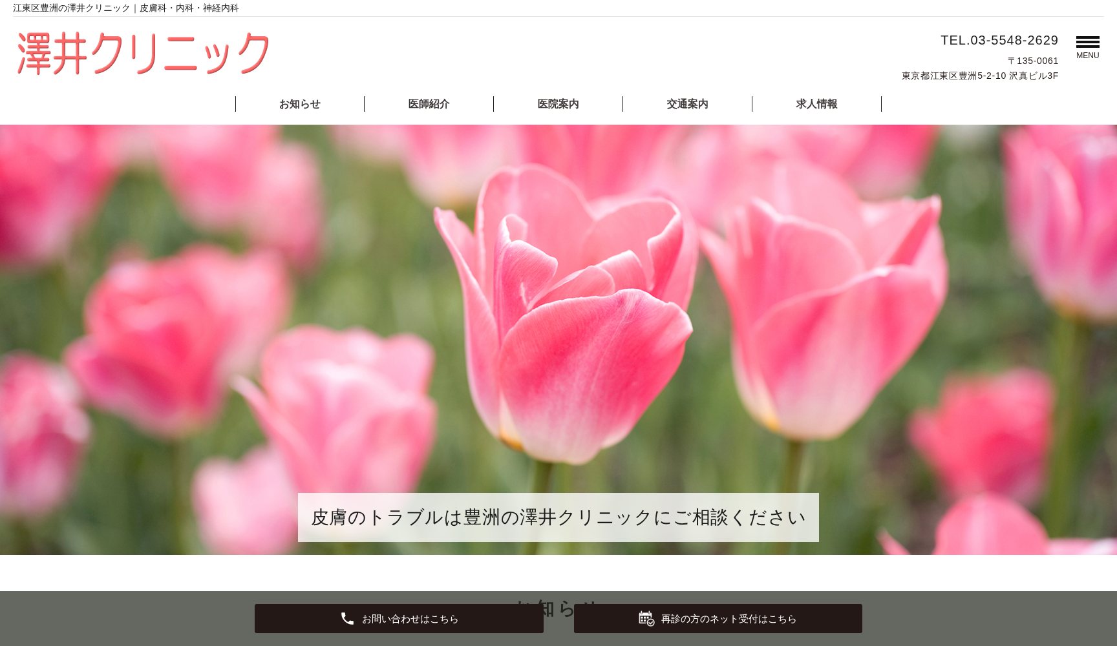1117x646 pixels.
Task: Click the TEL.03-5548-2629 phone number
Action: [999, 40]
